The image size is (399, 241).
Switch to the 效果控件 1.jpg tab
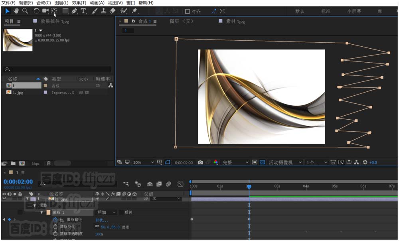(x=54, y=21)
